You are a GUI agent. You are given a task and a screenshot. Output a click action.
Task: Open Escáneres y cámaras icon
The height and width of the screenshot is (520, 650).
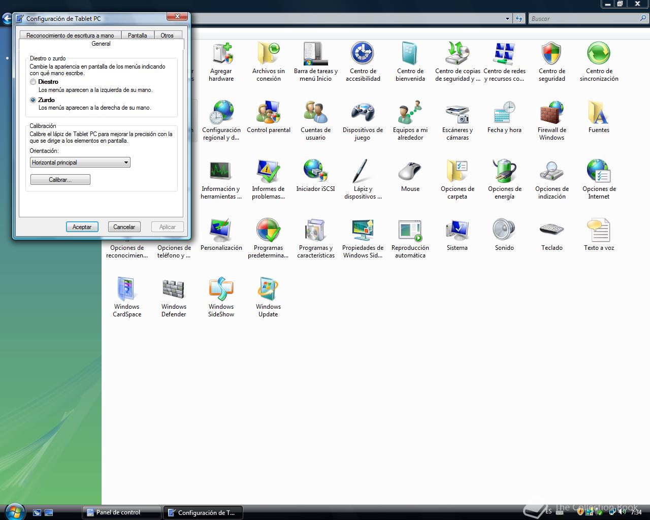[457, 113]
